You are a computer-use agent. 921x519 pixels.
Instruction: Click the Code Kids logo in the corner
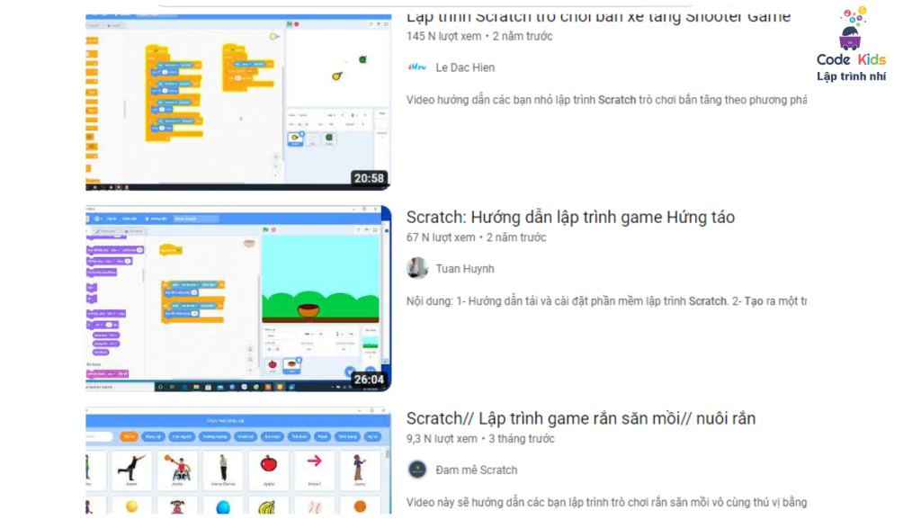[x=850, y=40]
